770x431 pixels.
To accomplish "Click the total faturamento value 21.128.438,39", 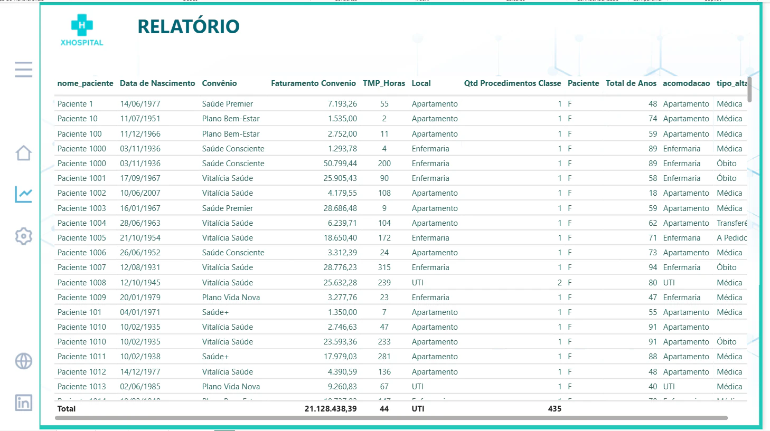I will pos(331,409).
